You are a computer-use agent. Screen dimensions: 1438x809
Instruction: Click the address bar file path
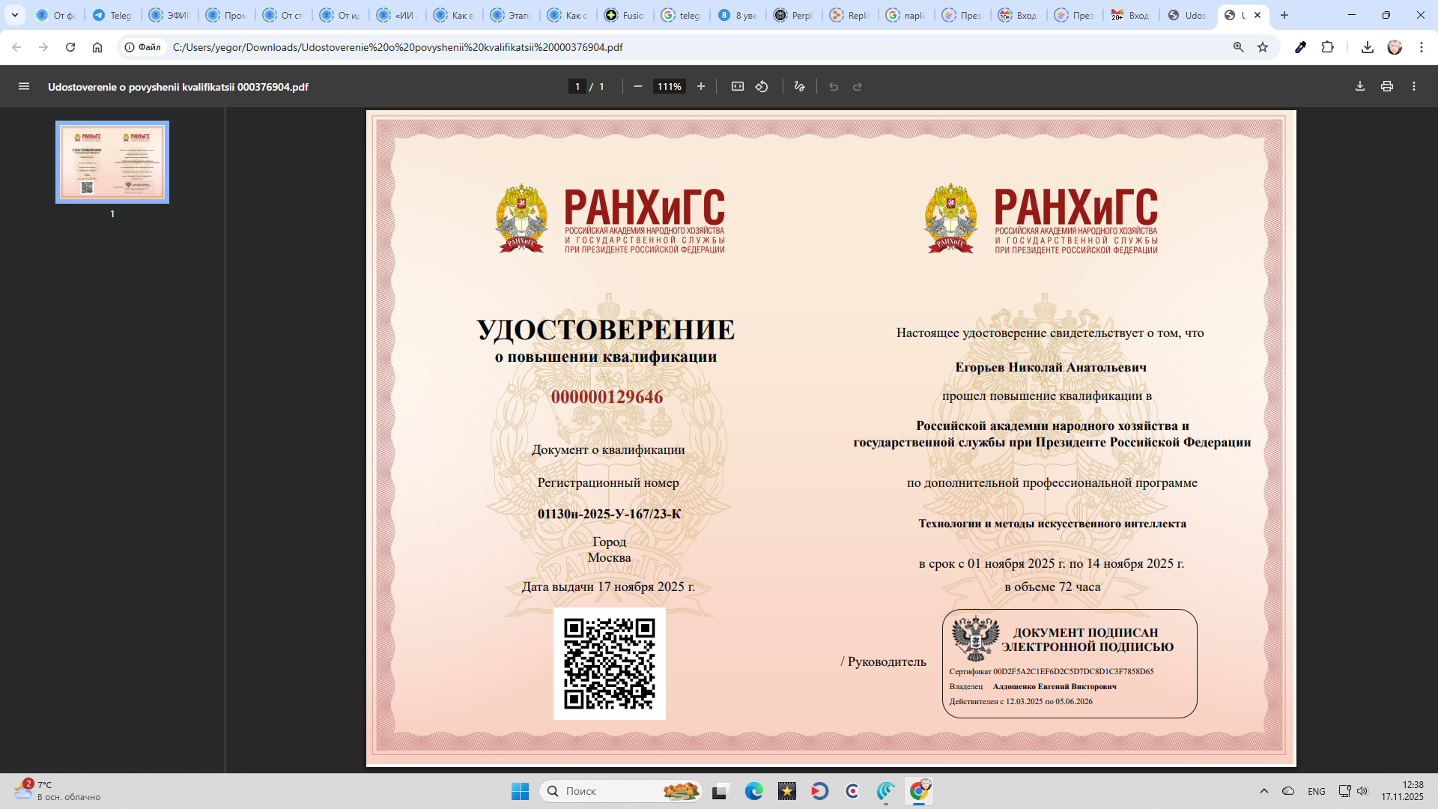[398, 47]
